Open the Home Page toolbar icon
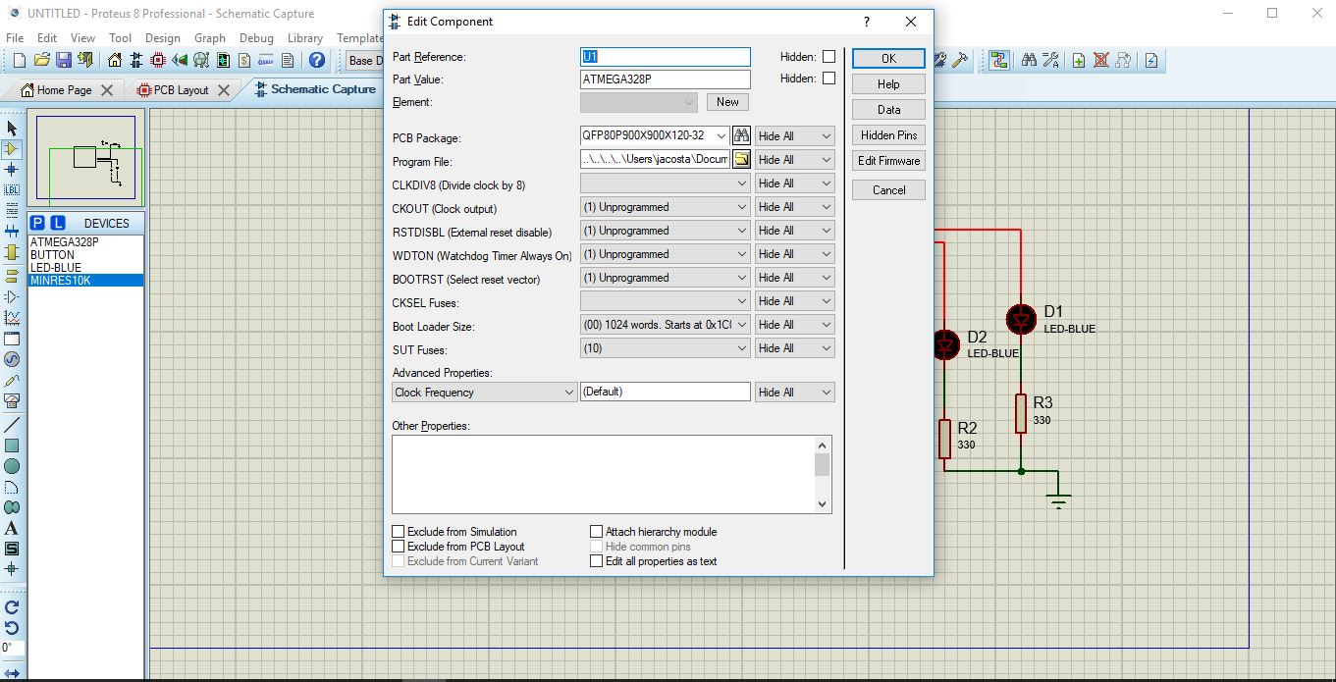Viewport: 1336px width, 682px height. 115,60
